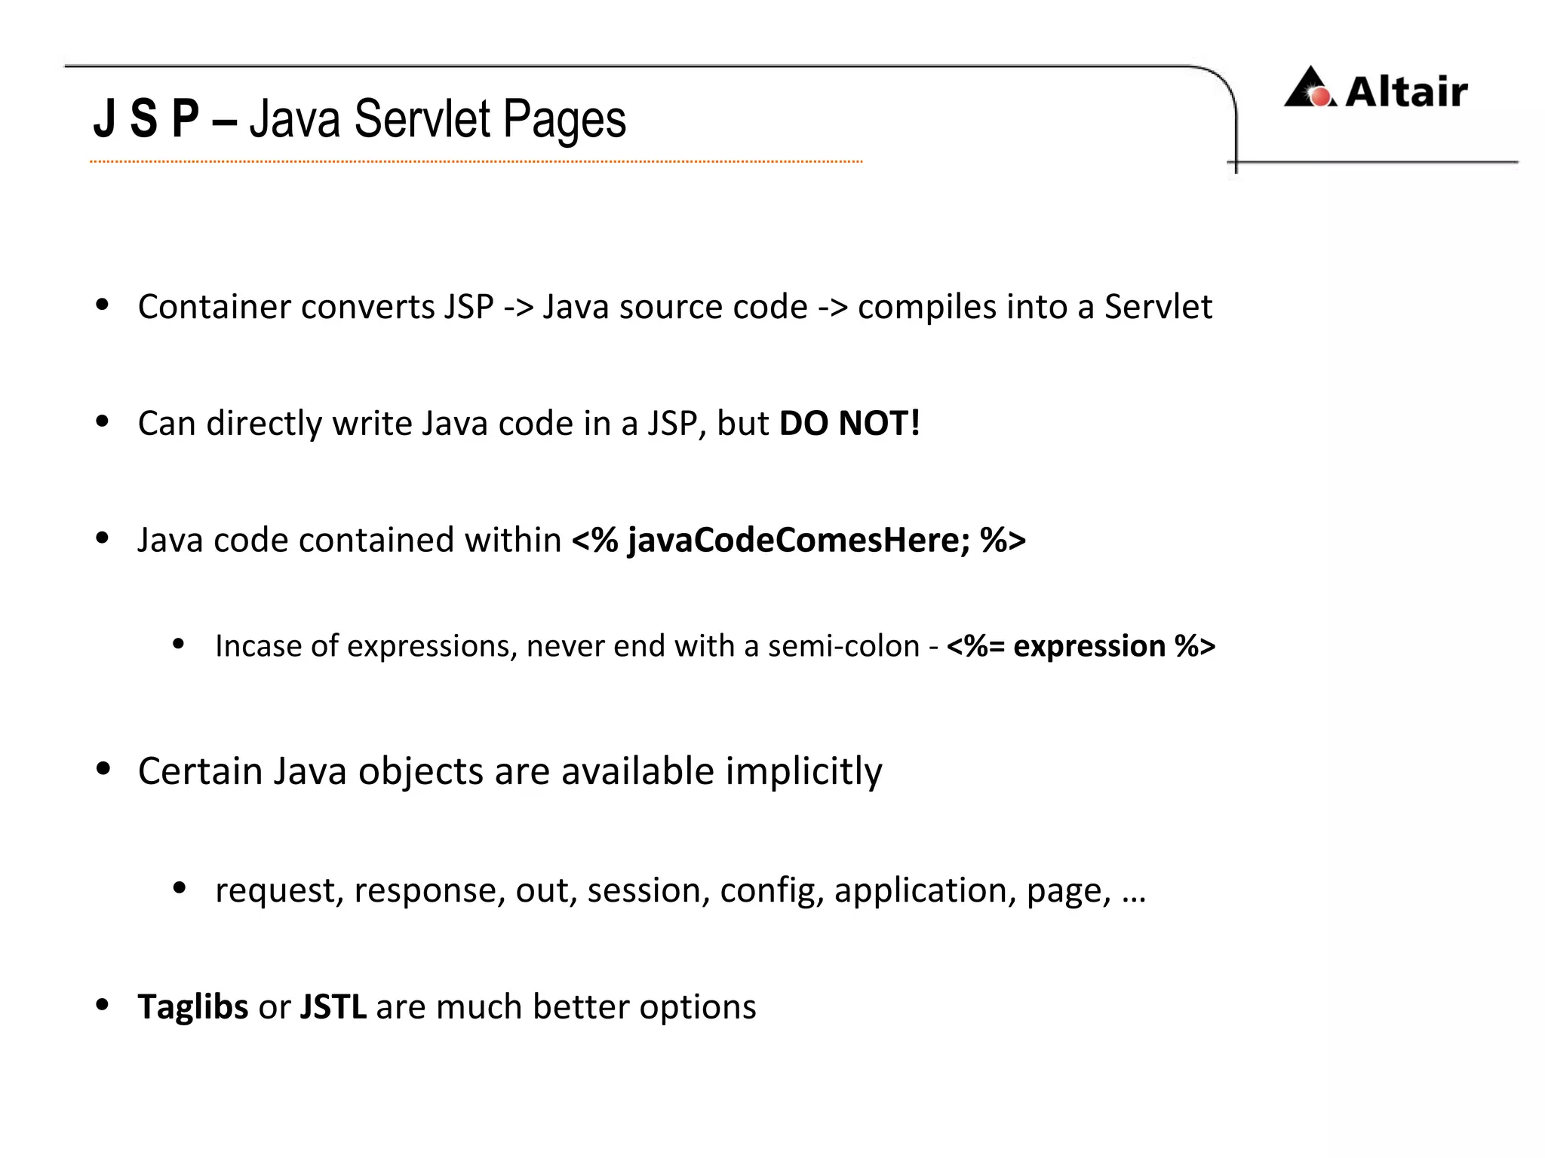This screenshot has width=1545, height=1158.
Task: Click the text 'Java code contained within'
Action: click(349, 540)
